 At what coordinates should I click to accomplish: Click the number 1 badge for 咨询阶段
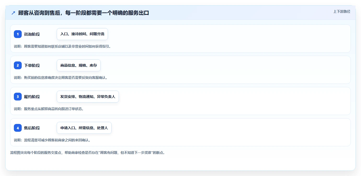pyautogui.click(x=18, y=34)
